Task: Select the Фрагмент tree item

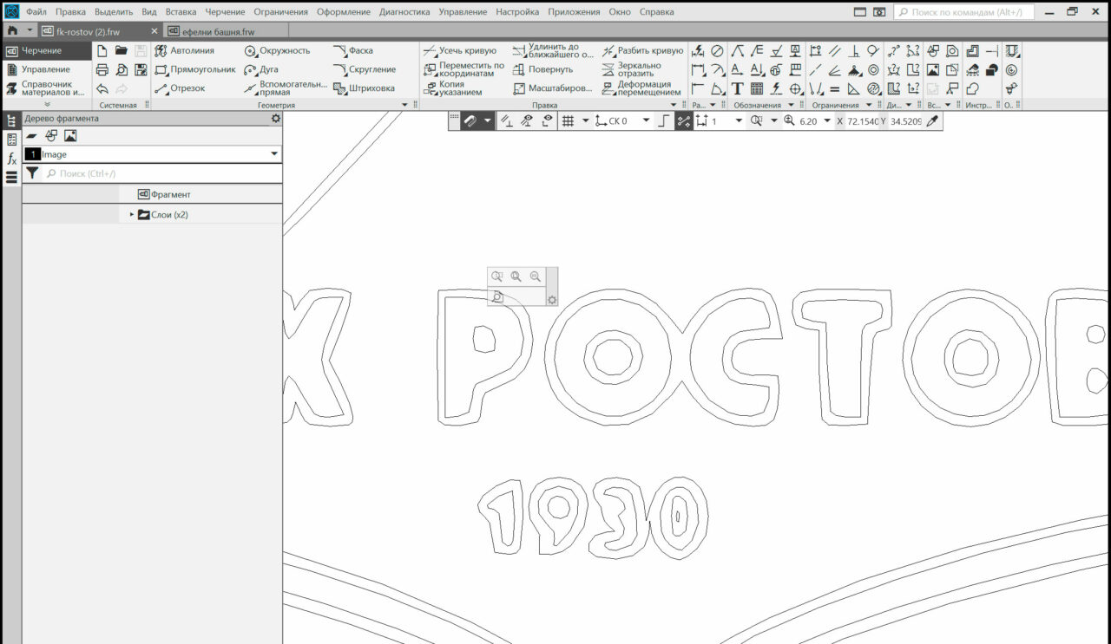Action: (164, 194)
